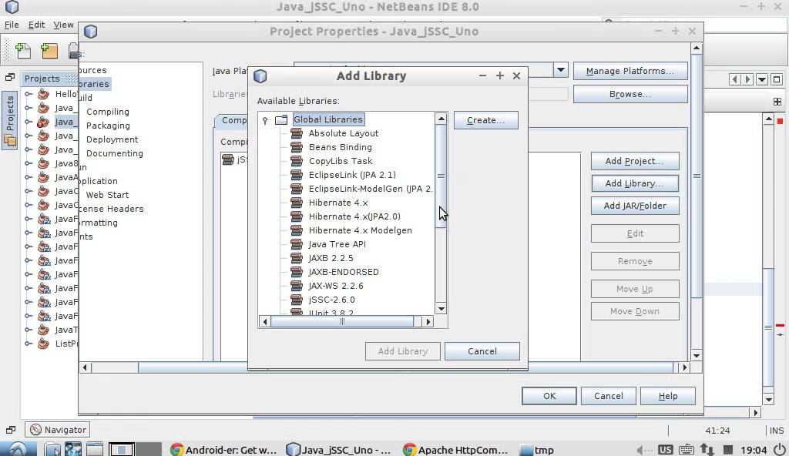Click the New File toolbar icon

point(23,50)
